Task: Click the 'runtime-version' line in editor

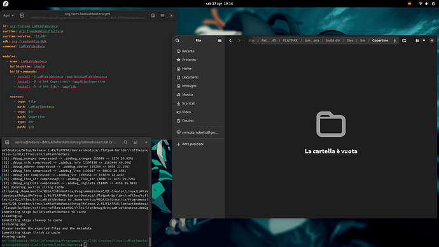Action: (x=25, y=36)
